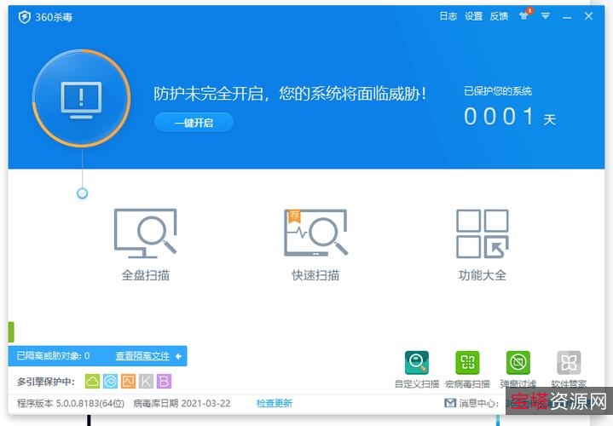Minimize the 360杀毒 window
The height and width of the screenshot is (426, 613).
coord(567,17)
